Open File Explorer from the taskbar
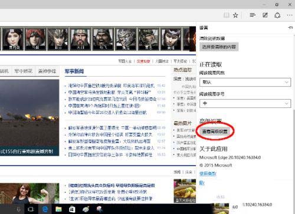Viewport: 295px width, 214px height. tap(58, 209)
